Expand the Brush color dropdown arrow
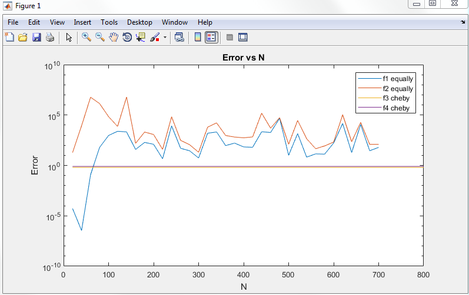Viewport: 469px width, 295px height. click(x=165, y=37)
